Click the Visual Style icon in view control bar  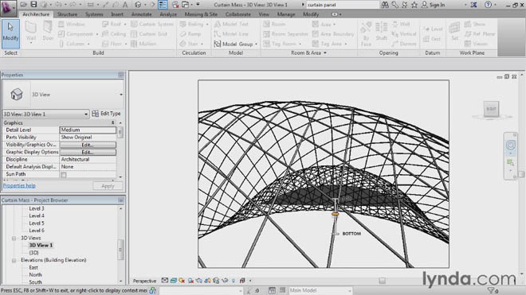point(174,281)
